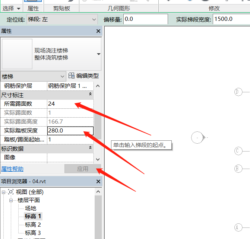This screenshot has width=250, height=239.
Task: Click grid bubble A in the drawing
Action: 238,227
